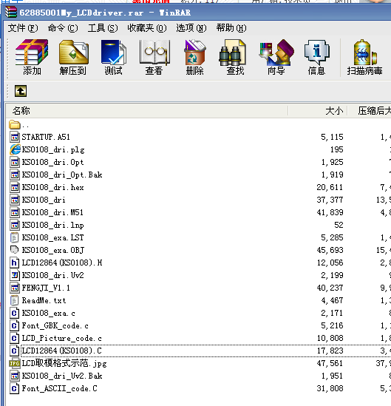
Task: Click the 查找 (Find) binoculars icon
Action: (x=232, y=52)
